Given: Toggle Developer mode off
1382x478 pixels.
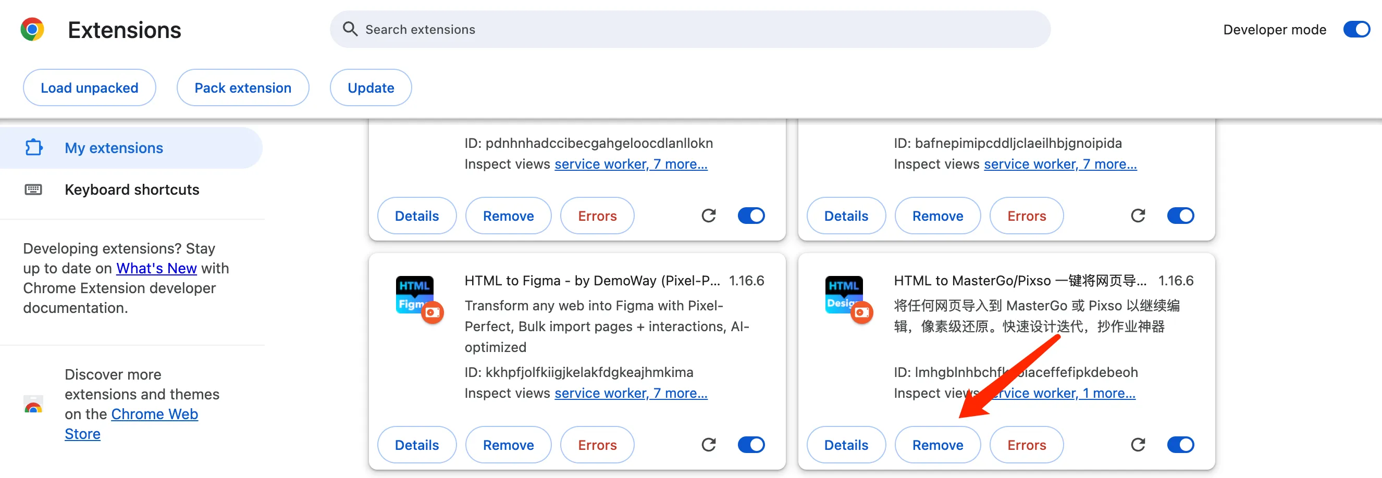Looking at the screenshot, I should (x=1356, y=30).
